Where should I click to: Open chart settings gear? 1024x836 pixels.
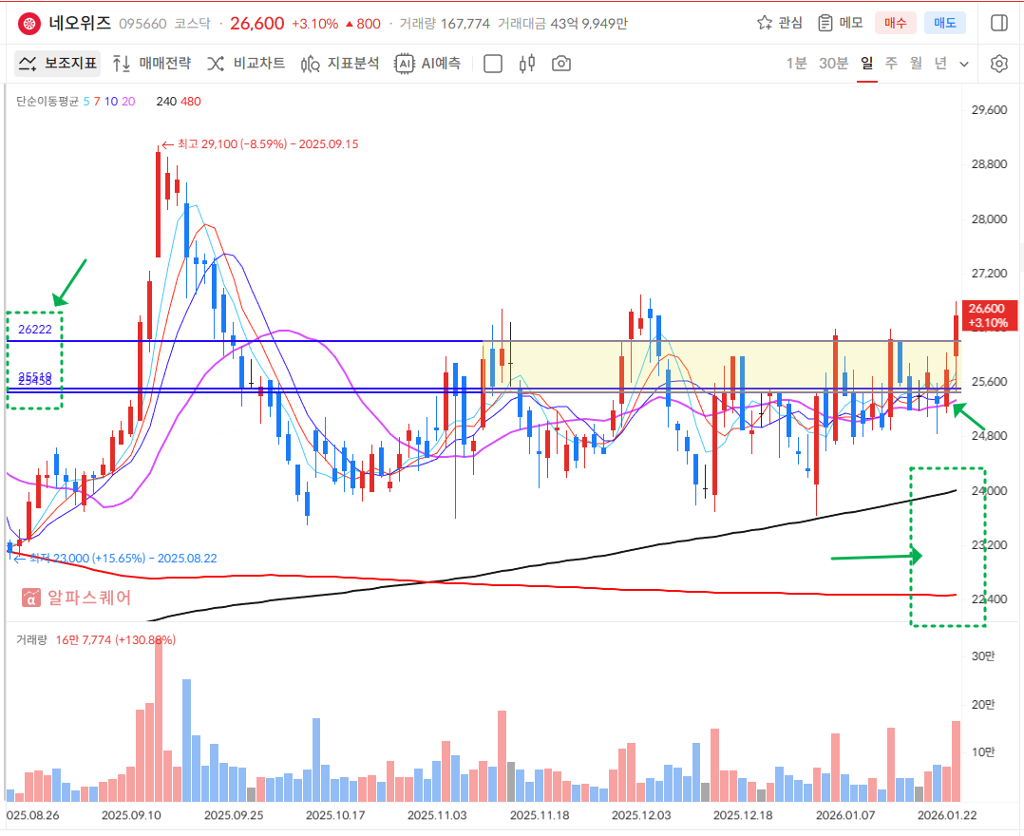(998, 64)
